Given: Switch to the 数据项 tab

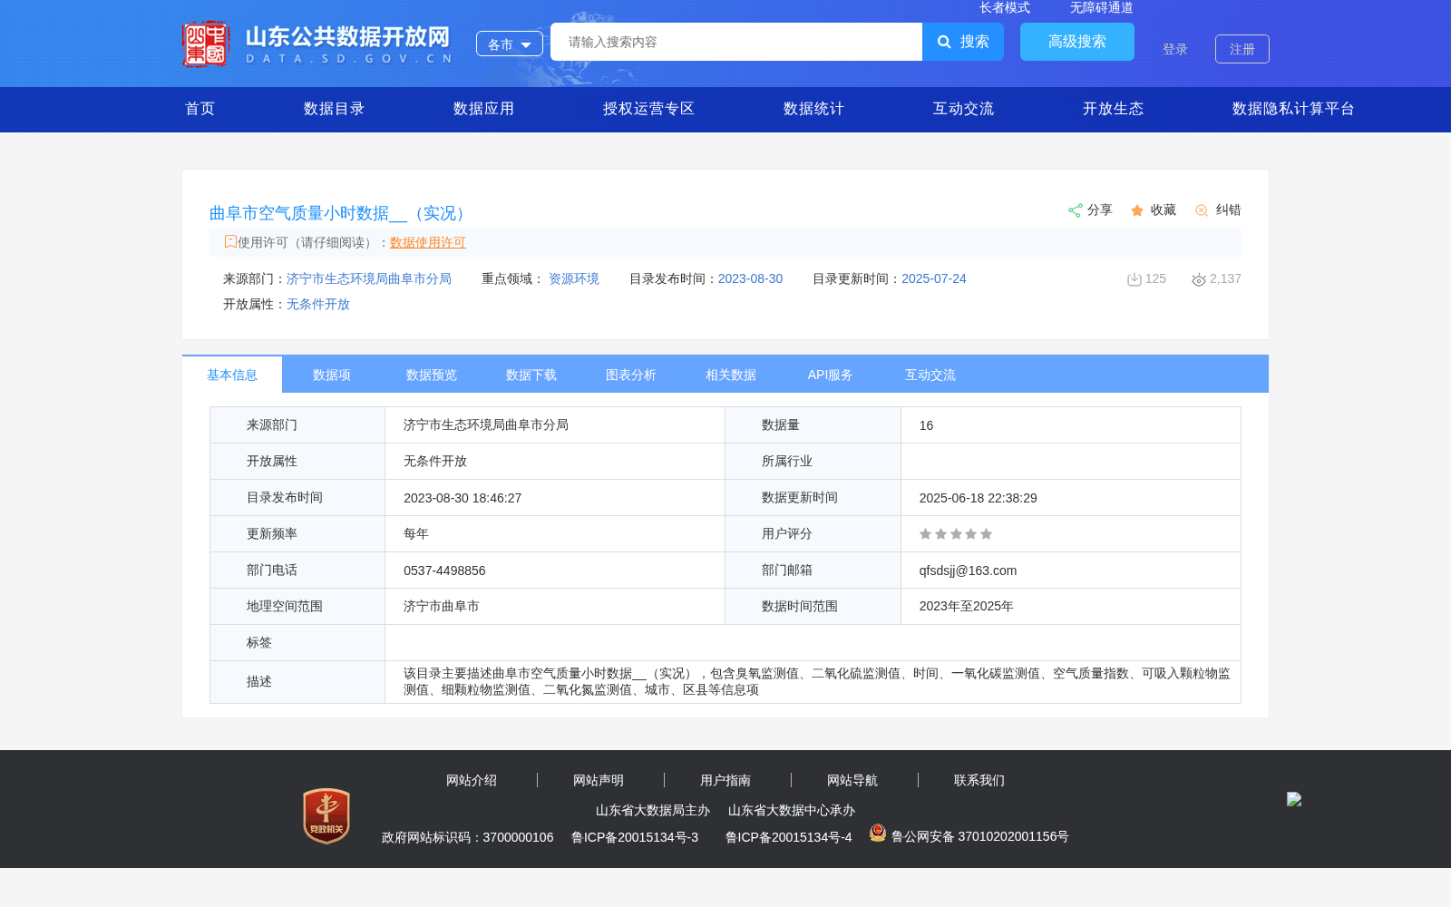Looking at the screenshot, I should point(332,375).
